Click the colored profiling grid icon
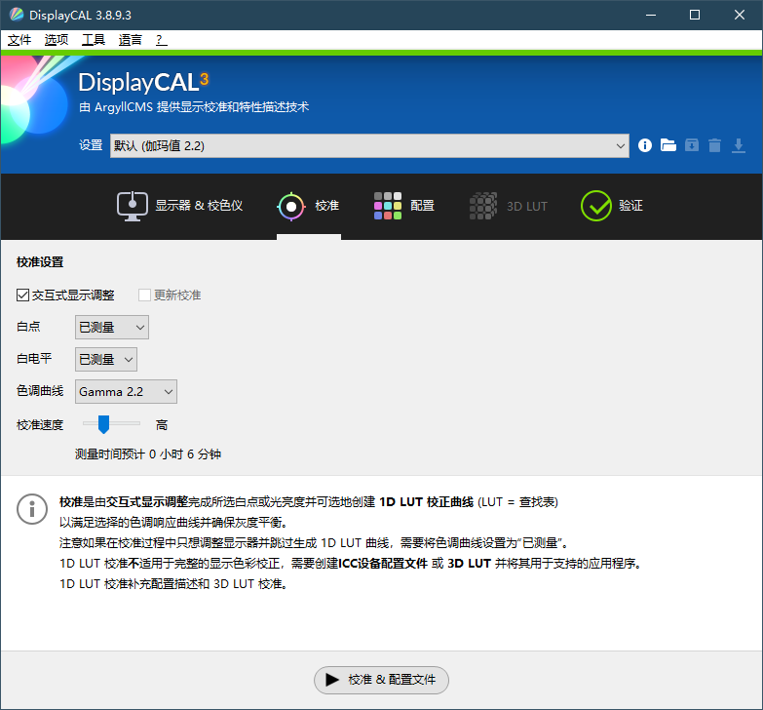The image size is (763, 710). (x=388, y=206)
